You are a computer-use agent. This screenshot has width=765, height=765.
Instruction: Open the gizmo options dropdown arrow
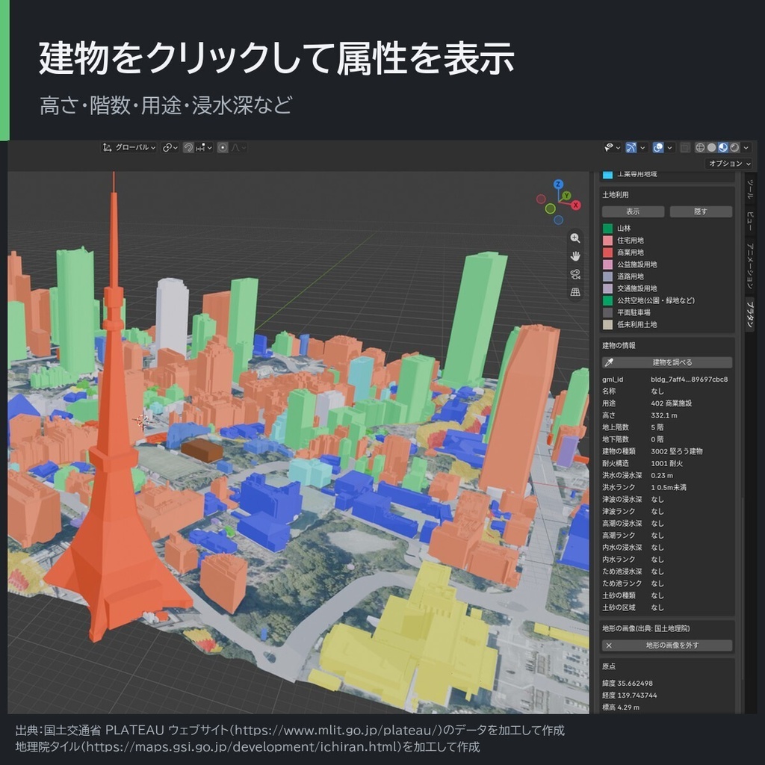[642, 147]
